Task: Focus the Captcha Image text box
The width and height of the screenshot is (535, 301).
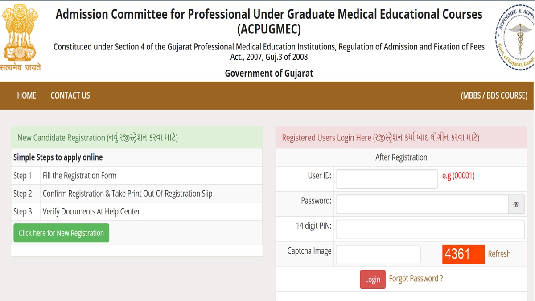Action: (378, 254)
